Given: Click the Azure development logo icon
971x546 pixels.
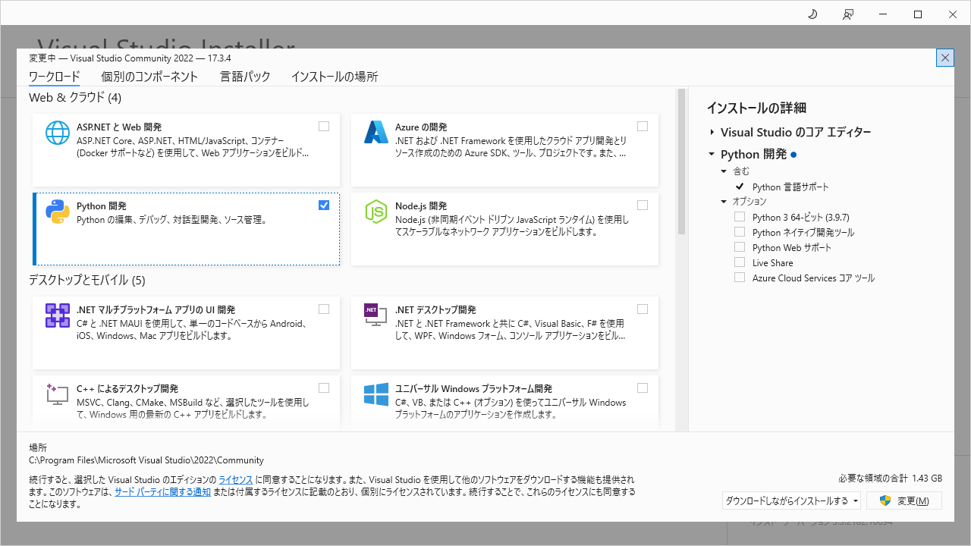Looking at the screenshot, I should tap(376, 133).
